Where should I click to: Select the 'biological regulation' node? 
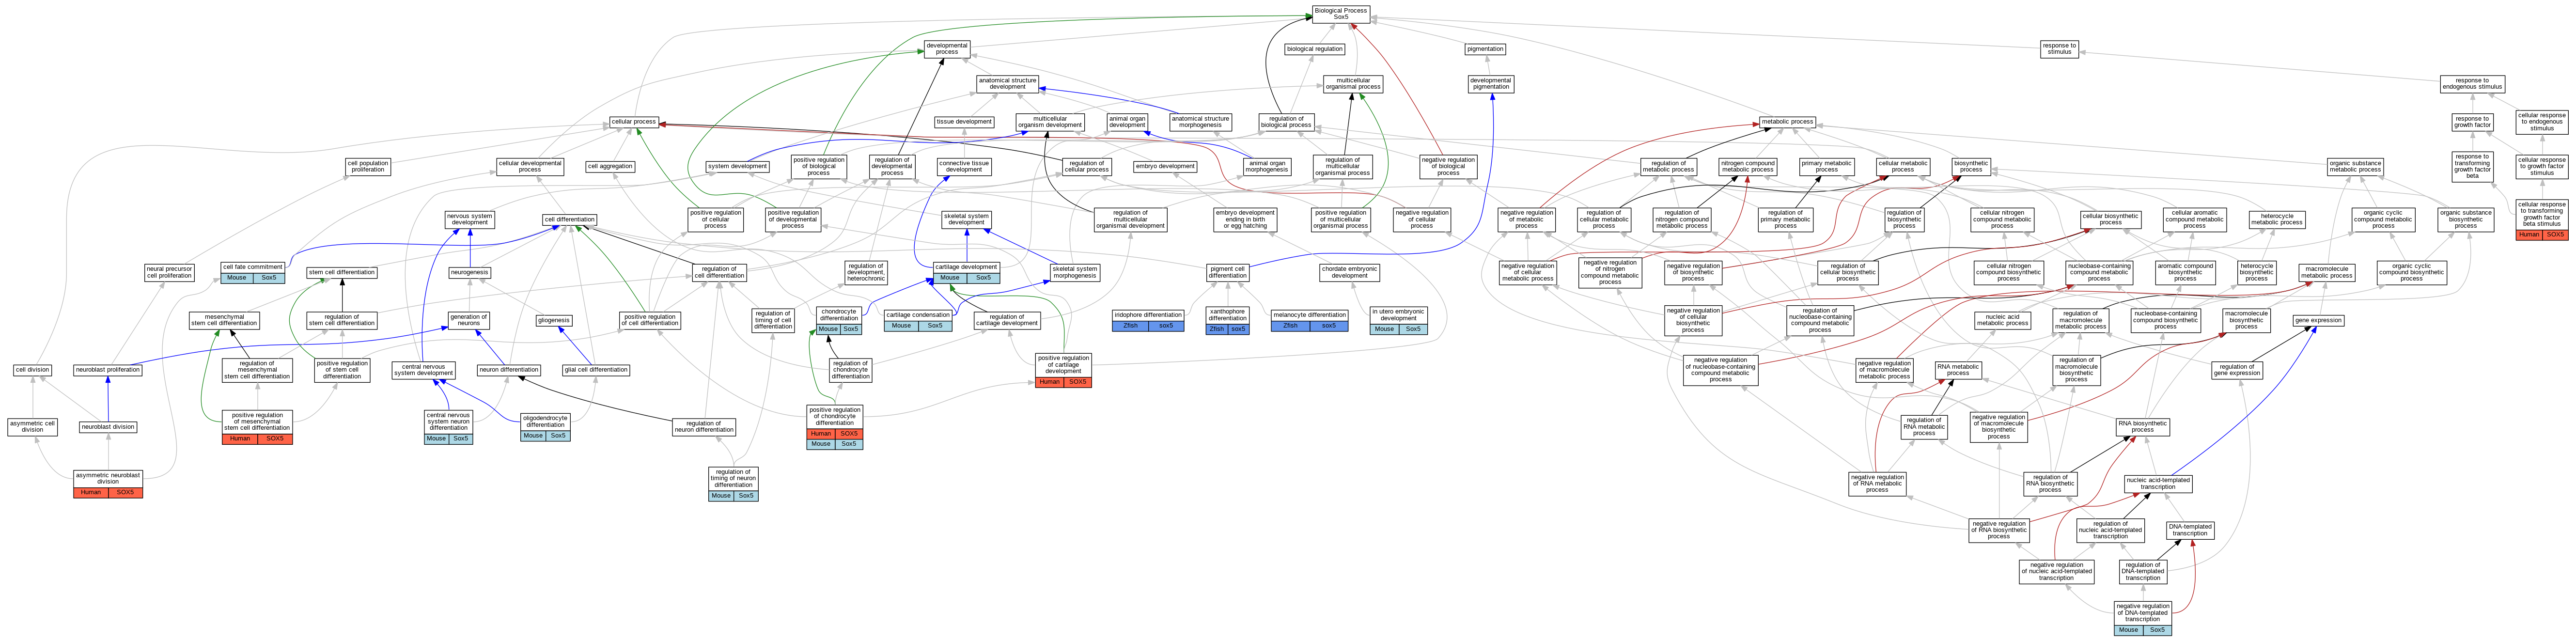click(1315, 49)
